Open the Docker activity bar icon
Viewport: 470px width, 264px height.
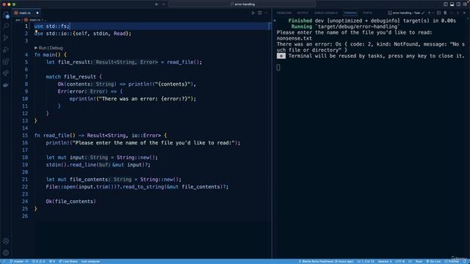coord(6,85)
